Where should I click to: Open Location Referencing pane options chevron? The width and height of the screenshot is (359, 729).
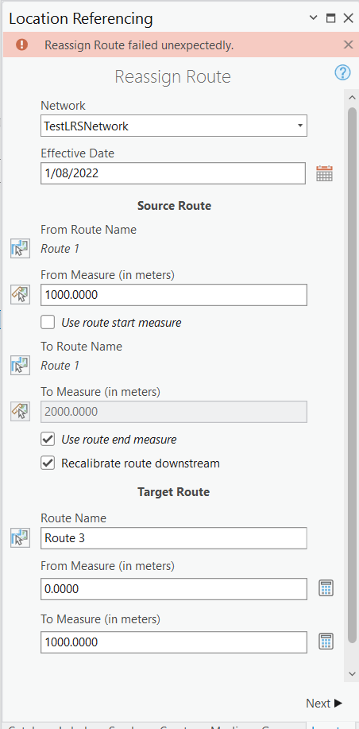pyautogui.click(x=314, y=18)
